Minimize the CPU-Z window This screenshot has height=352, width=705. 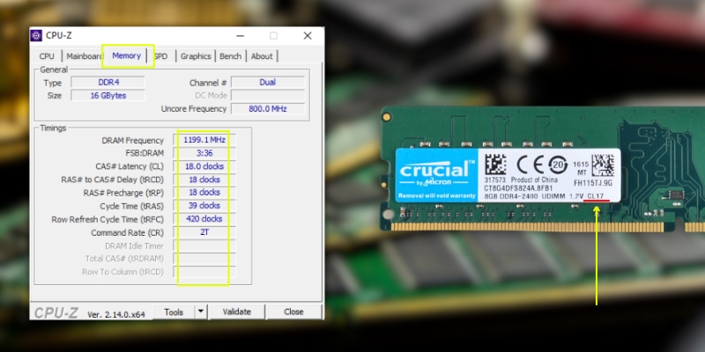coord(241,35)
